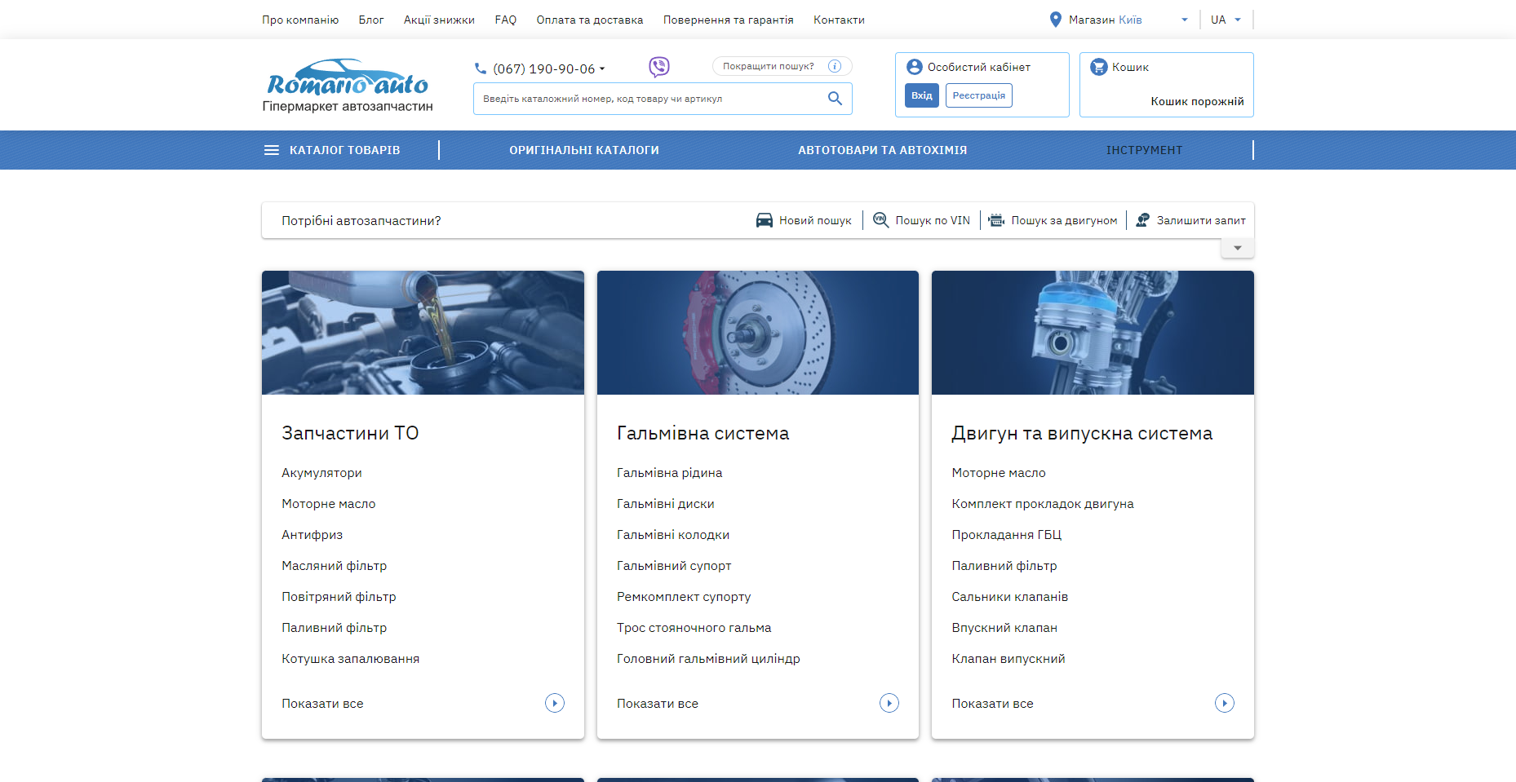Click the user account icon
The image size is (1516, 782).
[x=915, y=67]
